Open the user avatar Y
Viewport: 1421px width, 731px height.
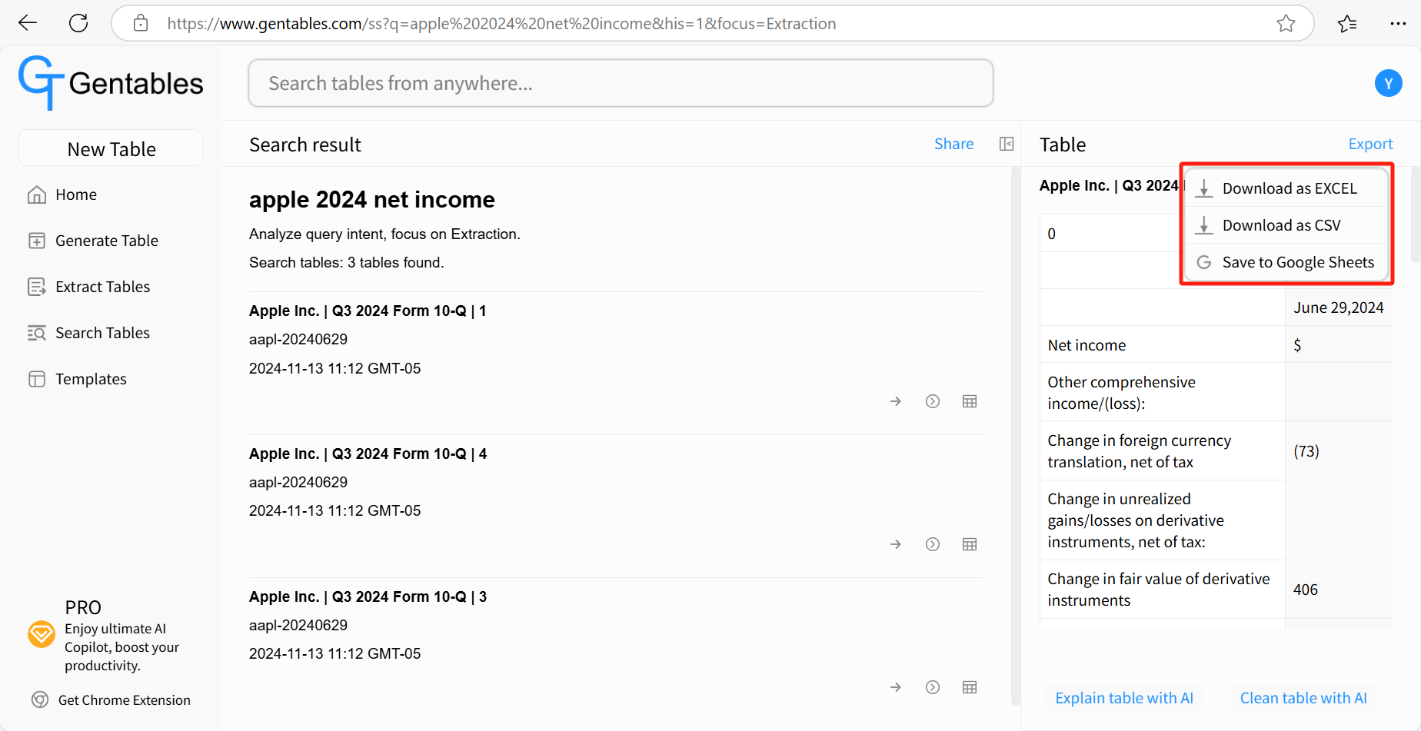pyautogui.click(x=1388, y=83)
